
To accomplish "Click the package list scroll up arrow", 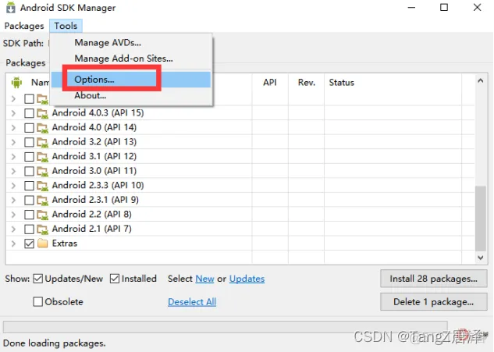I will click(481, 80).
